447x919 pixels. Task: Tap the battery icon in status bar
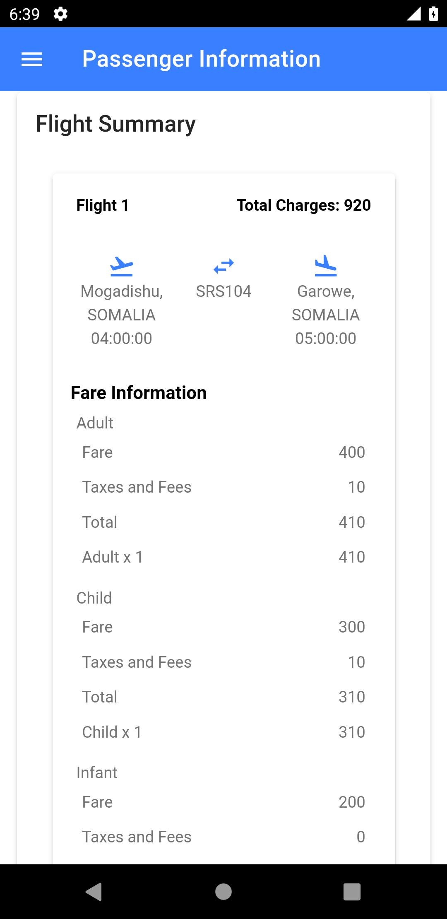click(433, 14)
